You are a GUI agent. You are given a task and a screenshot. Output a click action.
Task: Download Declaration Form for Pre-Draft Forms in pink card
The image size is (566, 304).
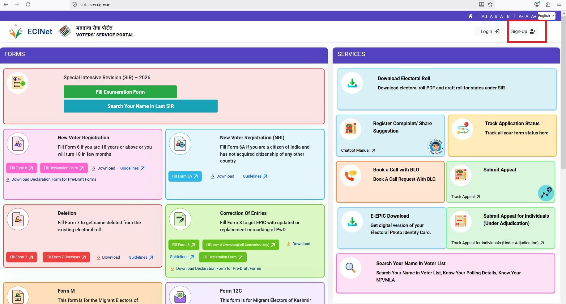(x=51, y=179)
